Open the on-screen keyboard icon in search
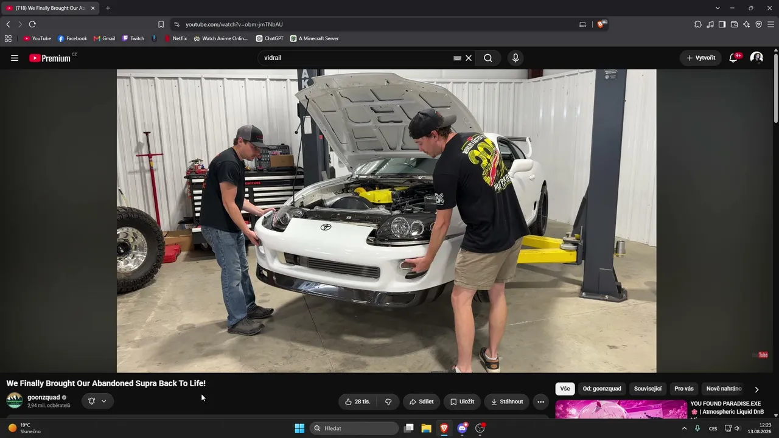Image resolution: width=779 pixels, height=438 pixels. [457, 58]
